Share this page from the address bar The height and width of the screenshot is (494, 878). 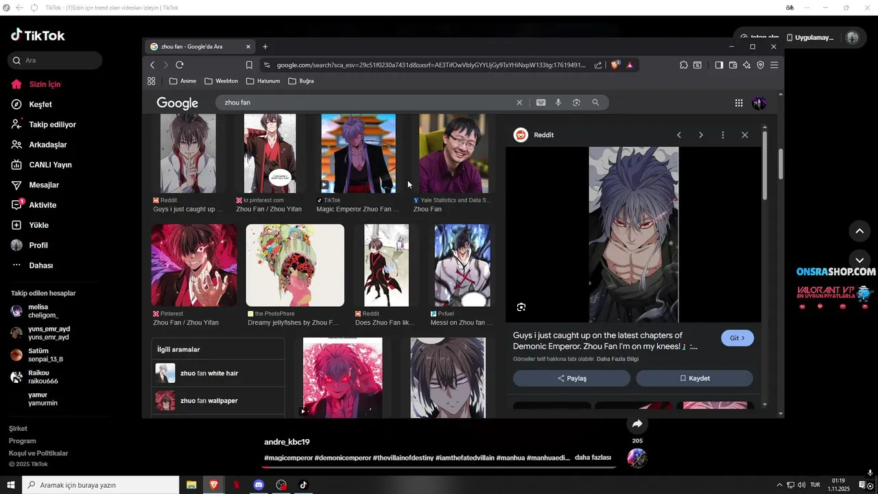click(598, 64)
